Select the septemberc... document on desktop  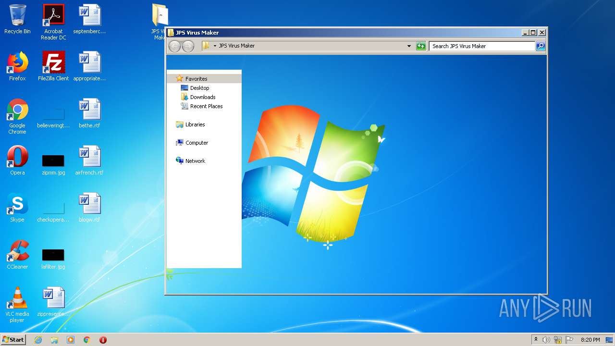(x=89, y=19)
